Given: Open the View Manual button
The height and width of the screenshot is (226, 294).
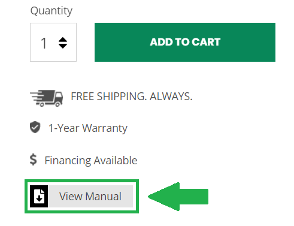Looking at the screenshot, I should (x=81, y=196).
